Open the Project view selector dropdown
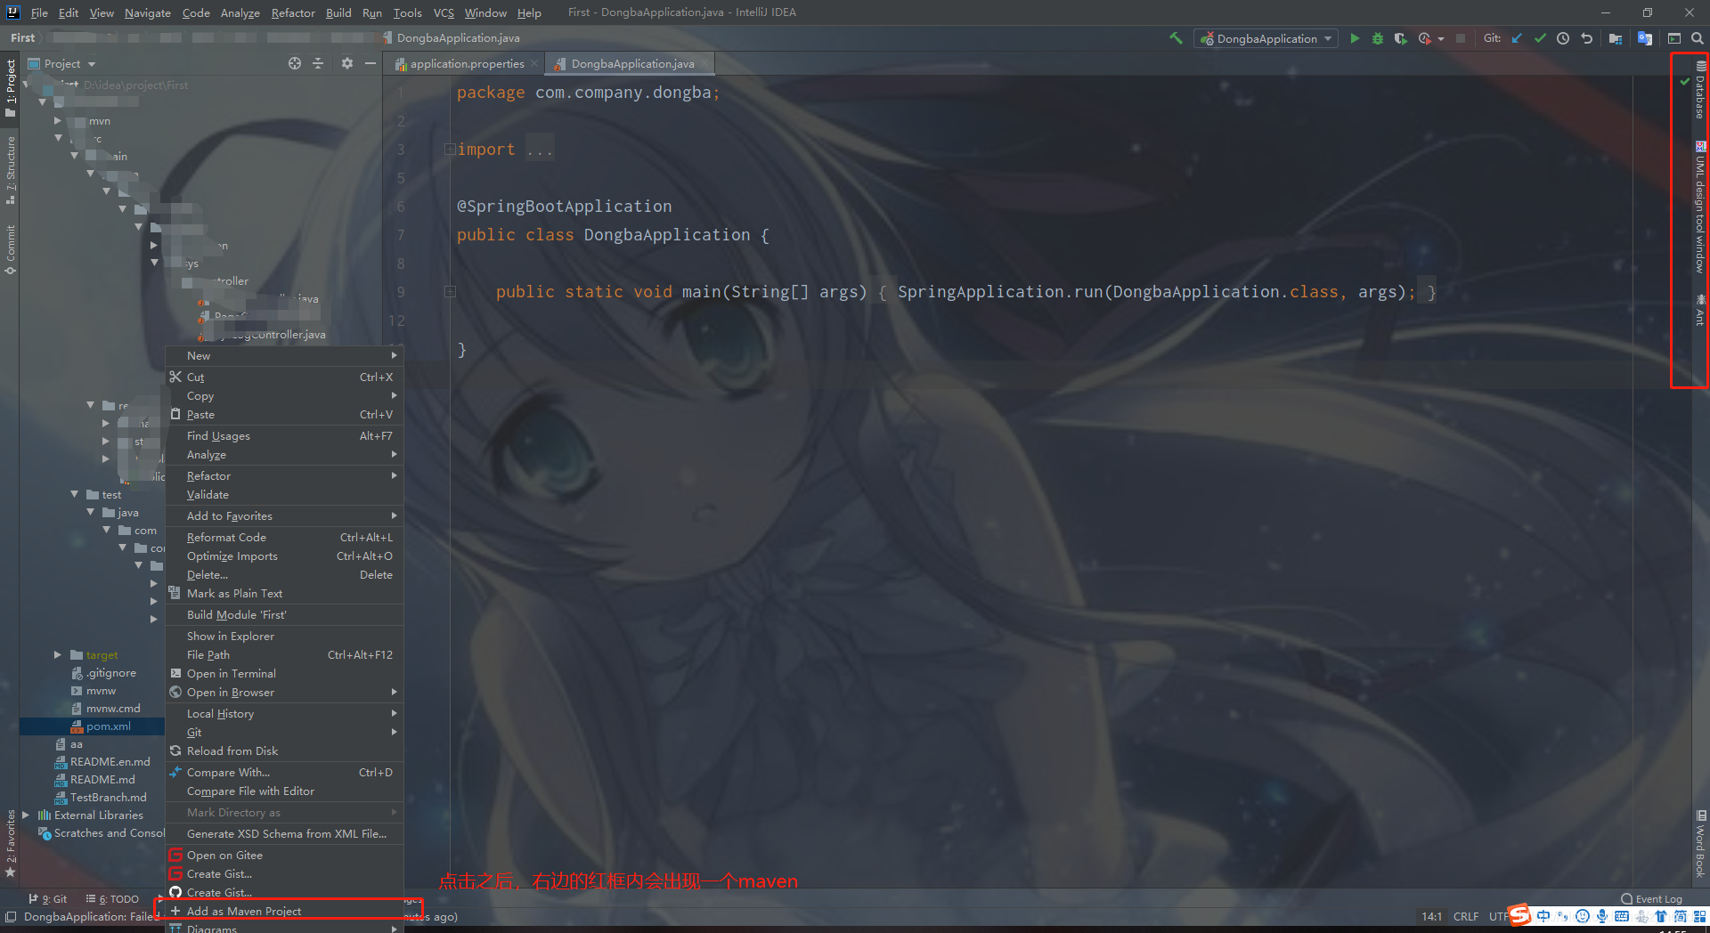1710x933 pixels. pos(61,63)
